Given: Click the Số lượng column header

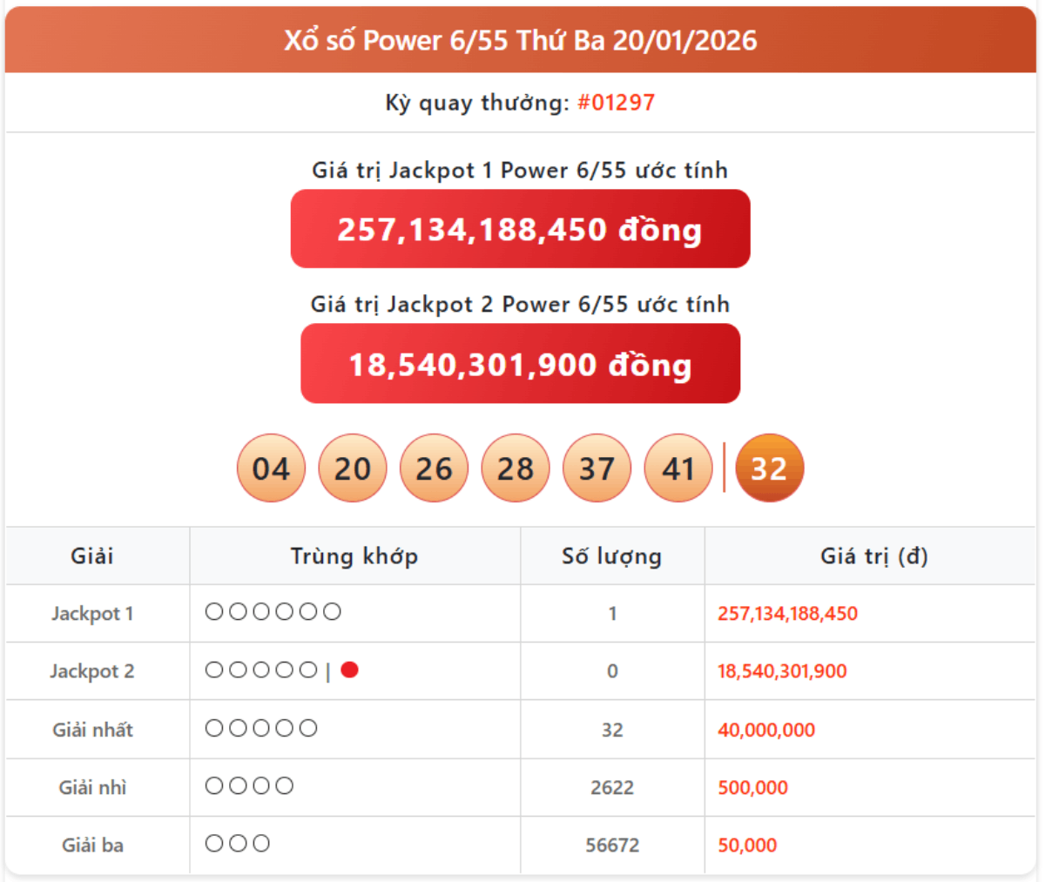Looking at the screenshot, I should coord(611,555).
